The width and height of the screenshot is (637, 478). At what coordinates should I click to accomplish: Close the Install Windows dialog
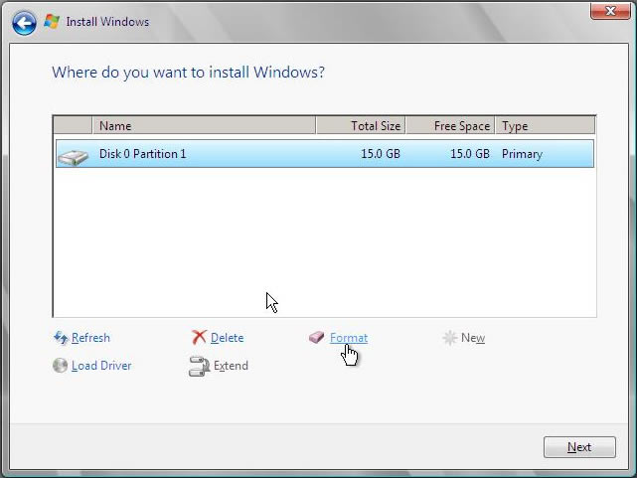coord(605,11)
